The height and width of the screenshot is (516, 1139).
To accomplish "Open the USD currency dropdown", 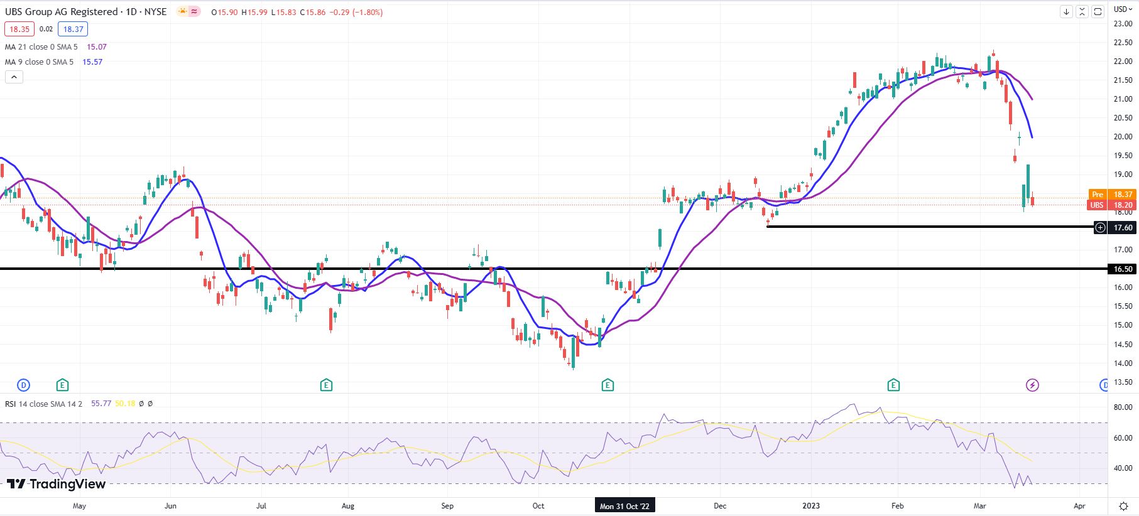I will pyautogui.click(x=1122, y=9).
